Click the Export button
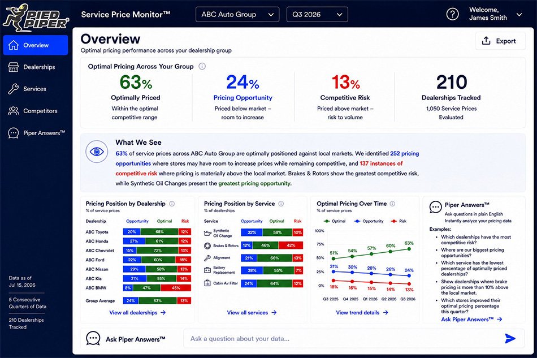This screenshot has width=537, height=358. tap(500, 41)
